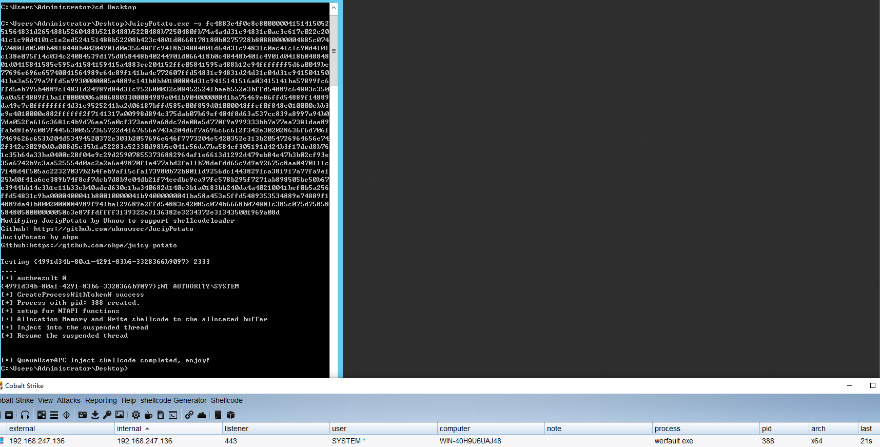Screen dimensions: 880x447
Task: Maximize the Cobalt Strike window
Action: [872, 385]
